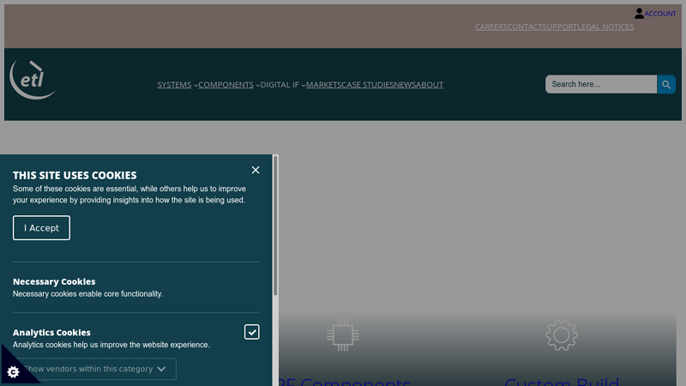Open the Careers link
Image resolution: width=686 pixels, height=386 pixels.
click(490, 27)
